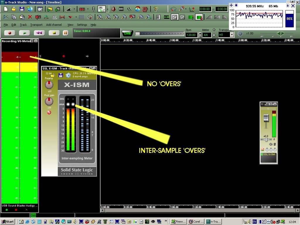Click the timeline horizontal scrollbar left arrow
Image resolution: width=300 pixels, height=225 pixels.
coord(102,210)
